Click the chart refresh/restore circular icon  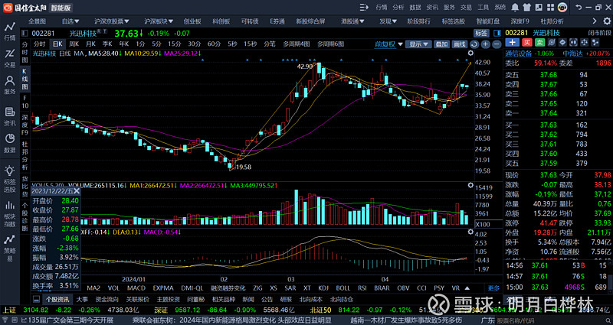coord(474,44)
